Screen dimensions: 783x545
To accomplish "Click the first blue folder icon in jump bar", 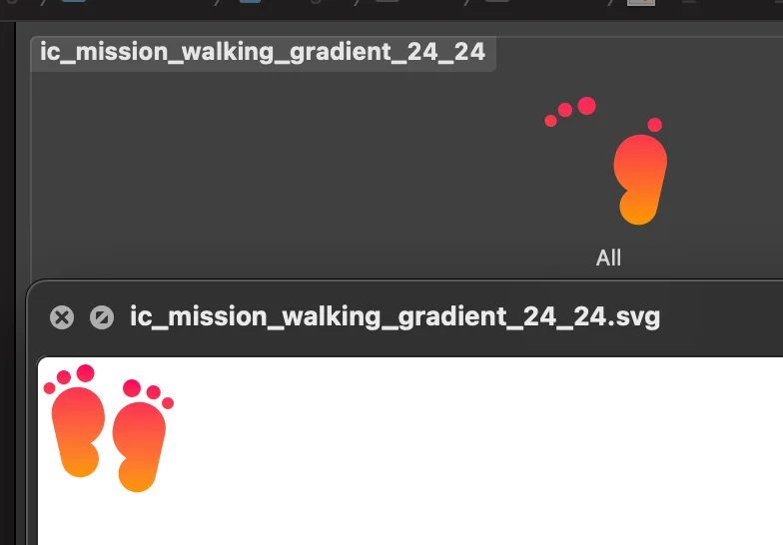I will click(73, 2).
